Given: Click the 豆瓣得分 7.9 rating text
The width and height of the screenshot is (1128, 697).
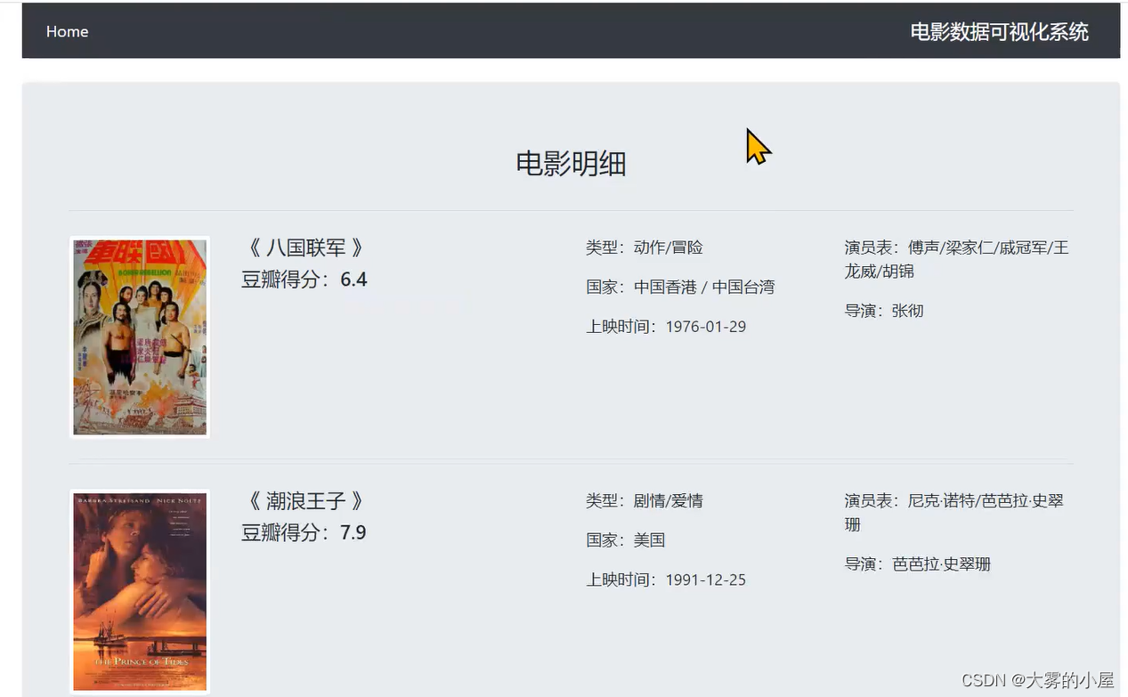Looking at the screenshot, I should [x=304, y=532].
